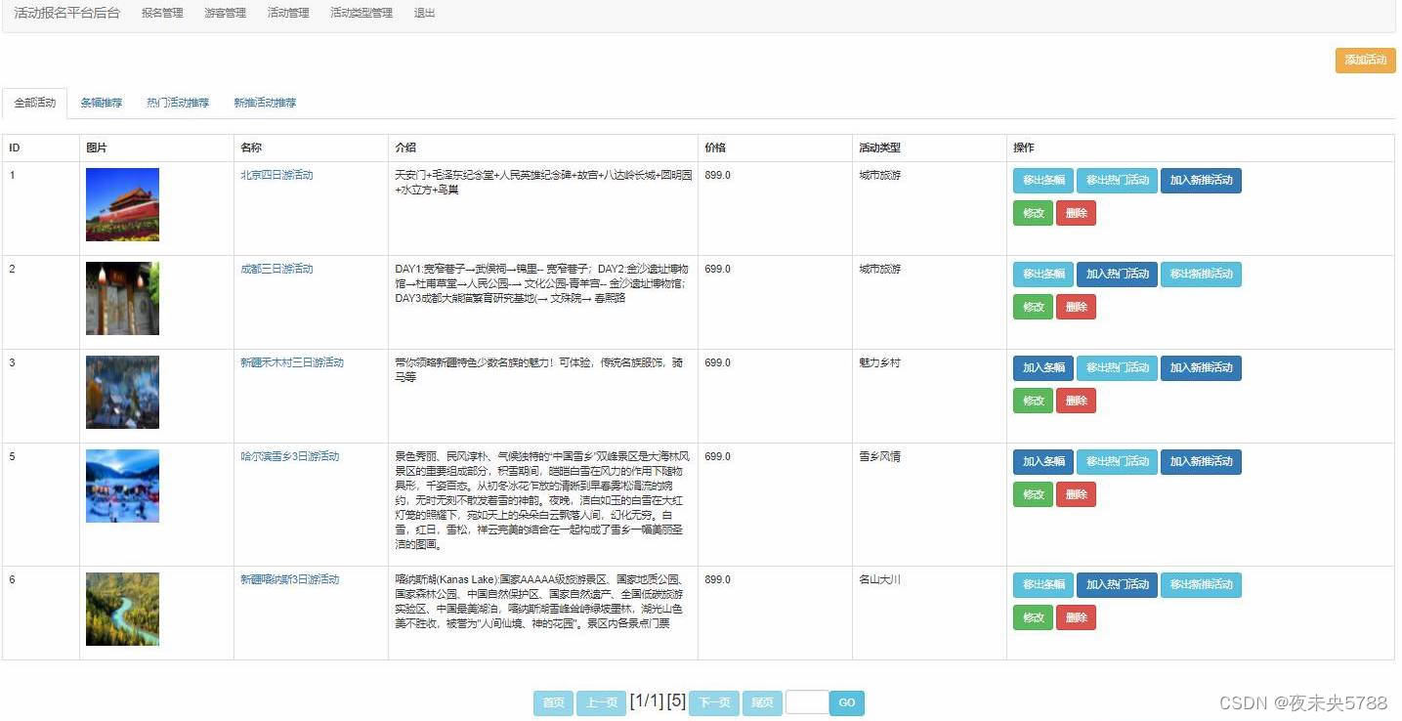Click 加入新推活动 for 北京四日游活动
This screenshot has height=721, width=1402.
tap(1201, 181)
